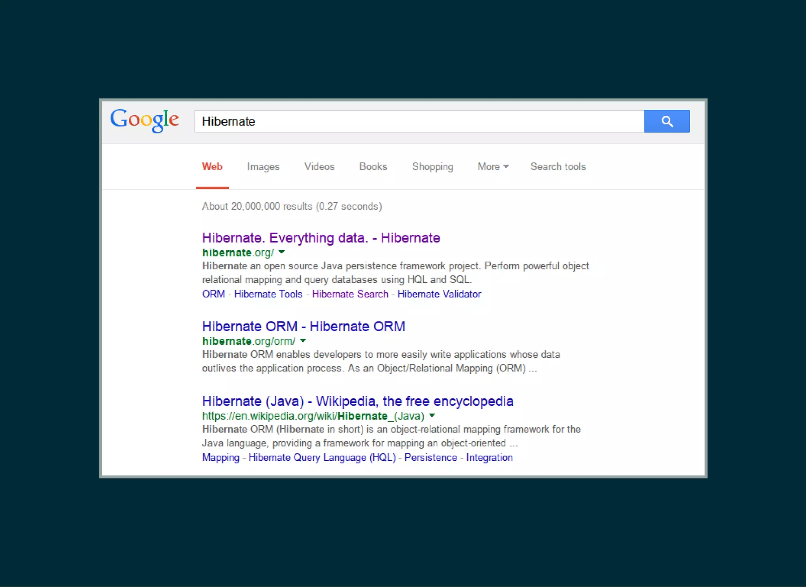Image resolution: width=806 pixels, height=587 pixels.
Task: Click the en.wikipedia.org/wiki/Hibernate_(Java) URL text
Action: (x=313, y=416)
